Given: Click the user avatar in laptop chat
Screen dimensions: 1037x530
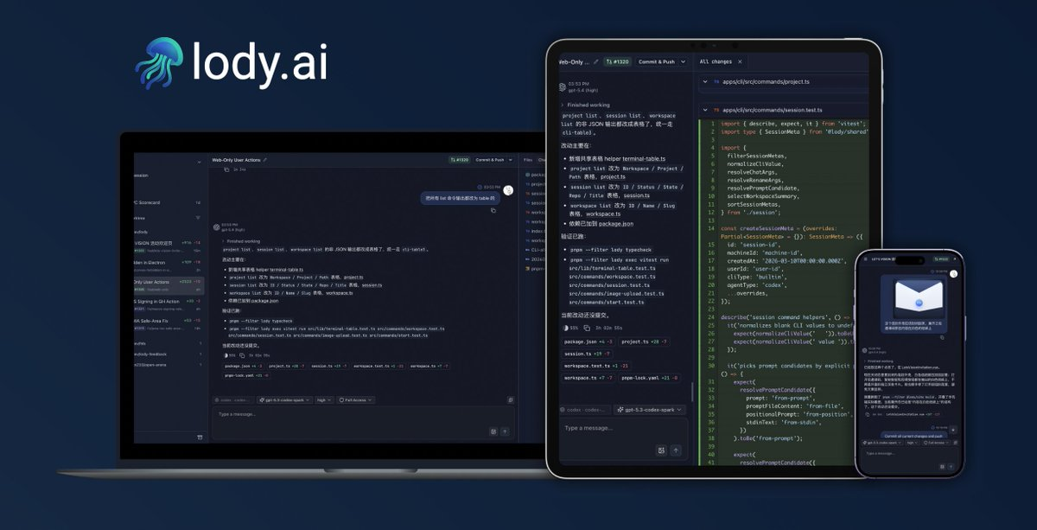Looking at the screenshot, I should click(x=508, y=191).
